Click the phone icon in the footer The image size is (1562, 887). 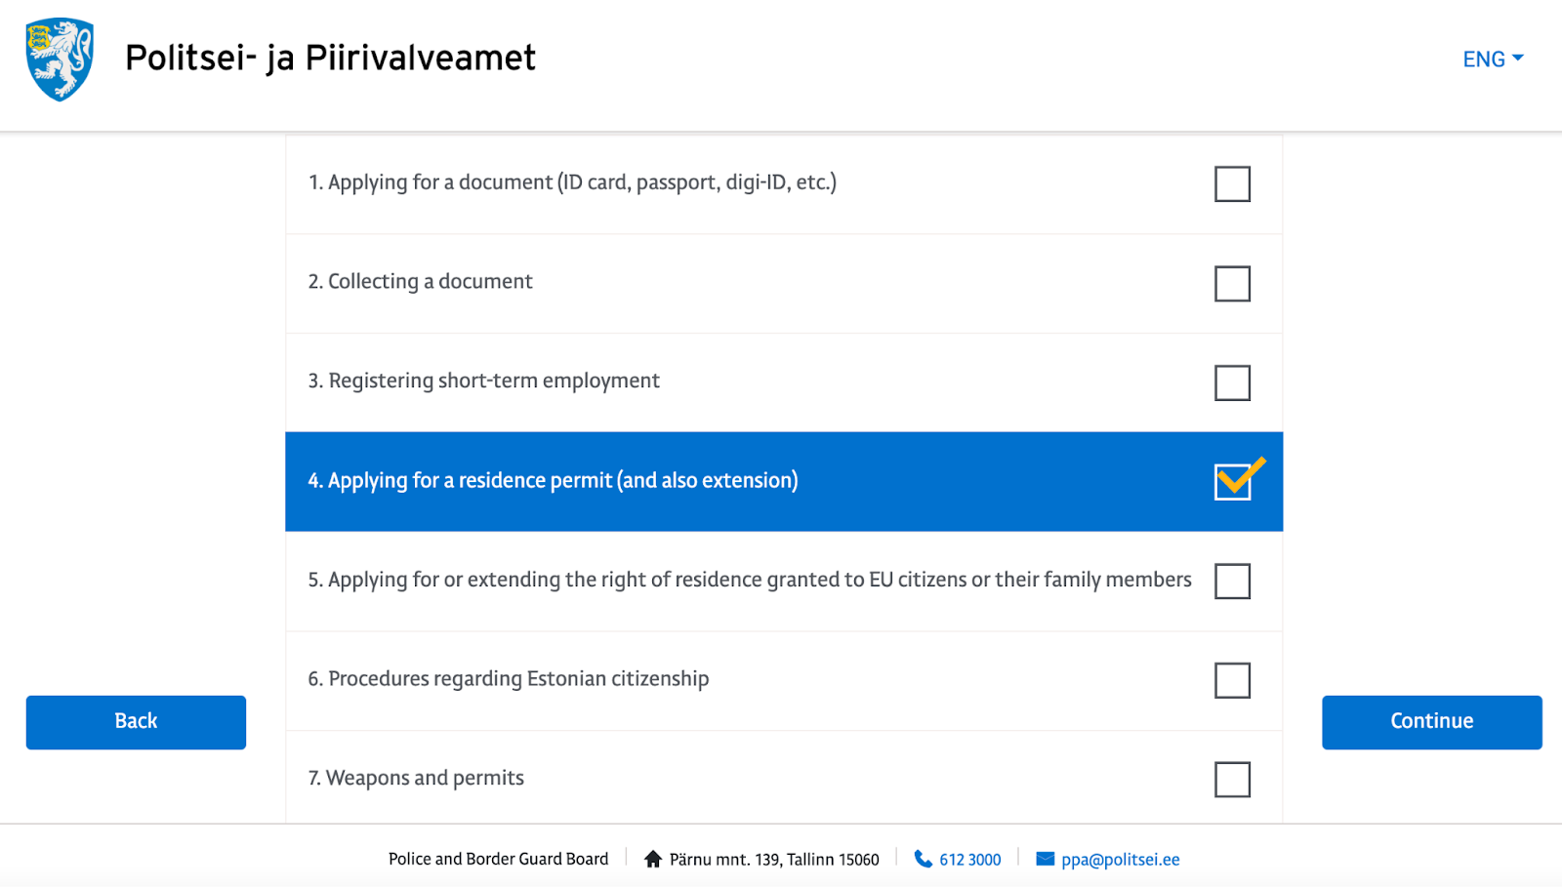click(923, 859)
